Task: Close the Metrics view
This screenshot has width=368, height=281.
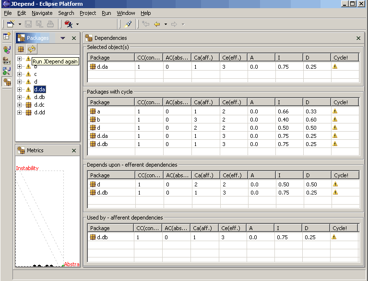Action: click(74, 150)
